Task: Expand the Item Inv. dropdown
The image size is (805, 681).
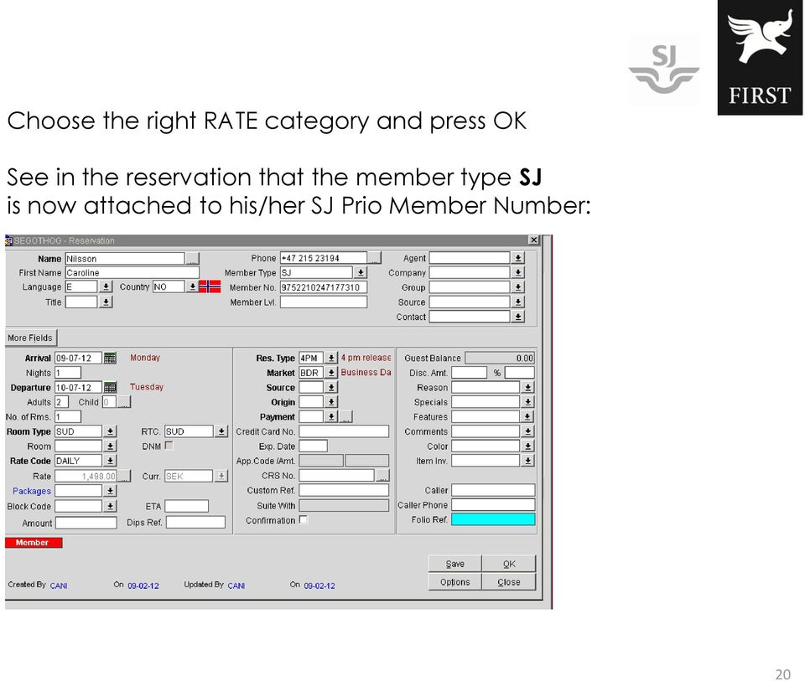Action: click(527, 461)
